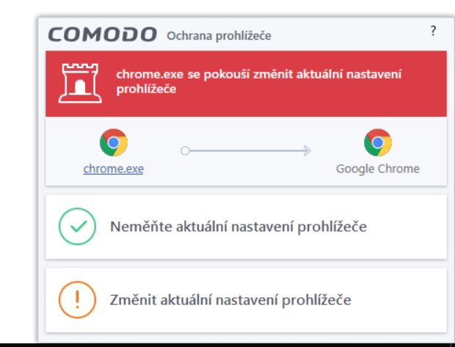The image size is (455, 347).
Task: Open the chrome.exe underlined link
Action: 114,169
